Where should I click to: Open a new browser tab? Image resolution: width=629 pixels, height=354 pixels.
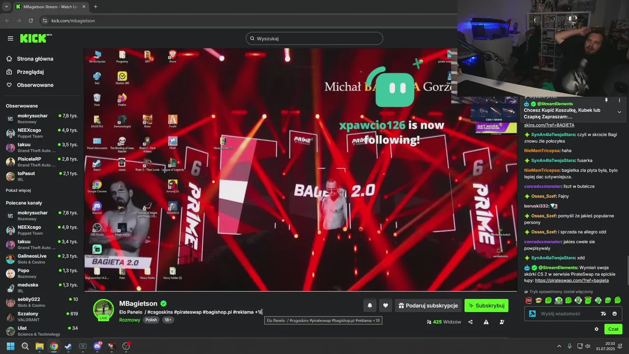pyautogui.click(x=95, y=6)
